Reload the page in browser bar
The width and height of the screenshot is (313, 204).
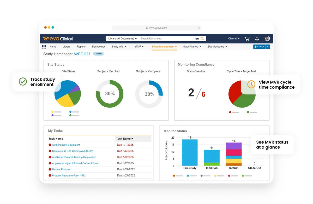click(199, 28)
